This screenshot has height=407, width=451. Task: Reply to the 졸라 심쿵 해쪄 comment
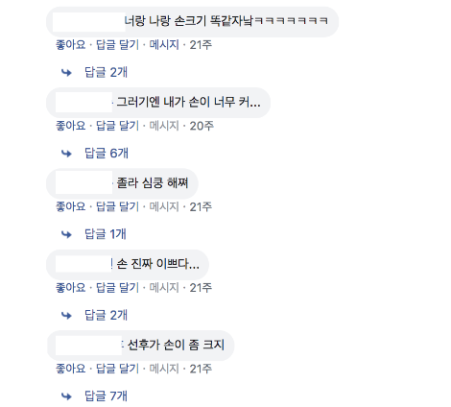coord(117,206)
